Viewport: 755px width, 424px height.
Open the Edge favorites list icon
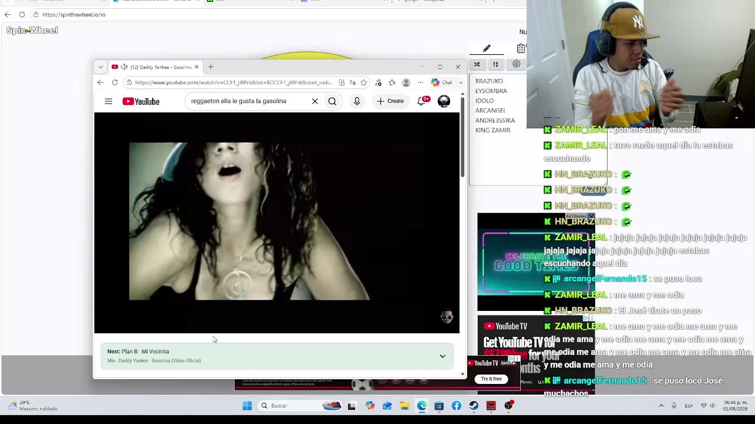coord(392,82)
